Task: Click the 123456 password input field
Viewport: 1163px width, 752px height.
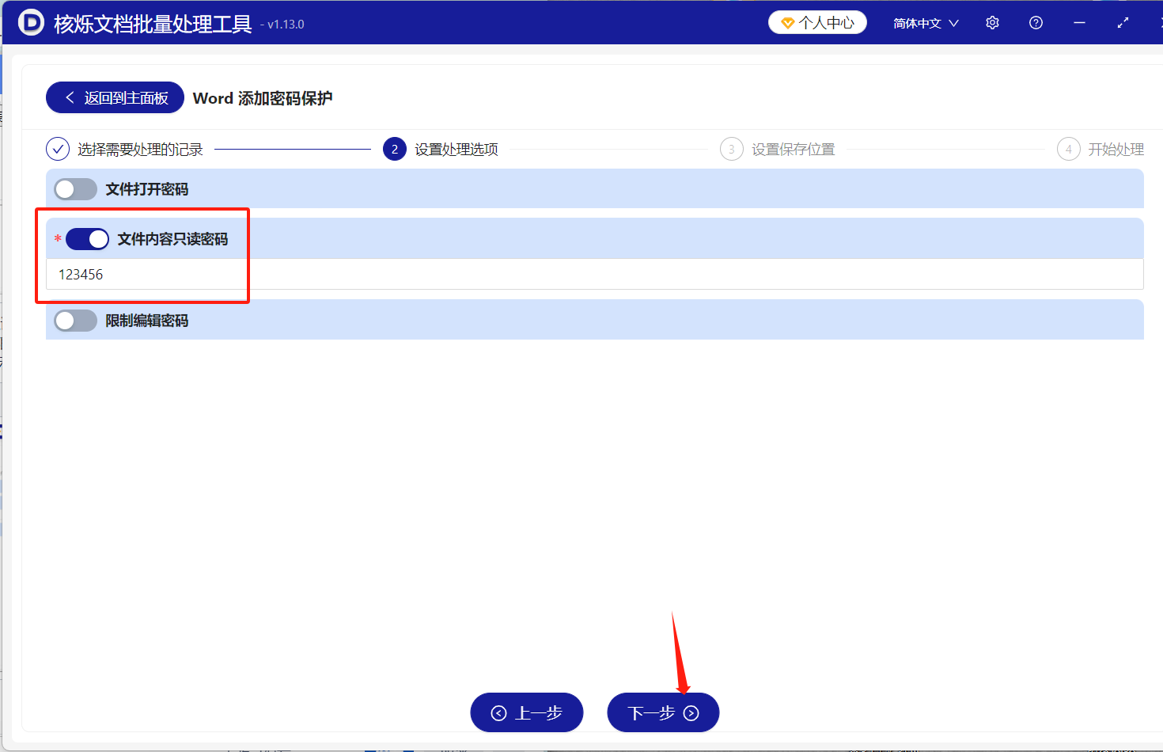Action: point(237,274)
